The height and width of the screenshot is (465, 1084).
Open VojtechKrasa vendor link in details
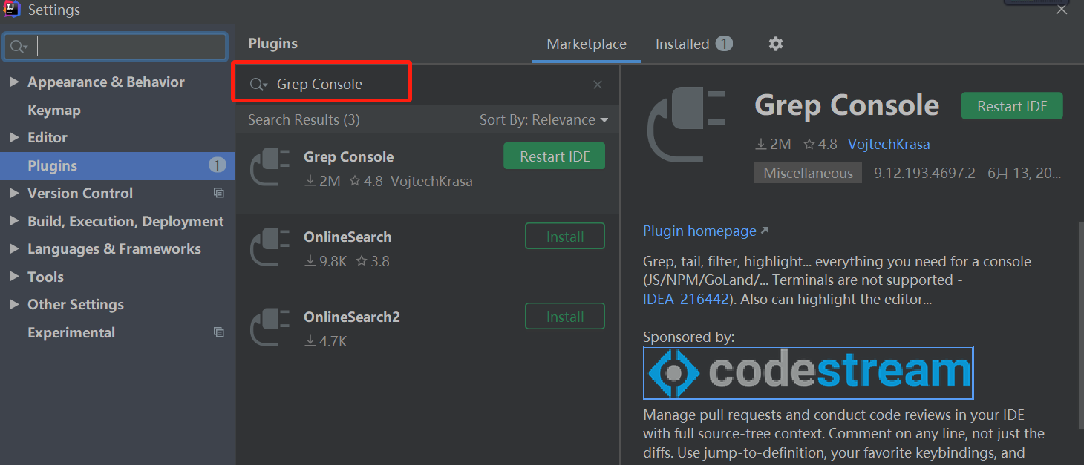point(889,144)
